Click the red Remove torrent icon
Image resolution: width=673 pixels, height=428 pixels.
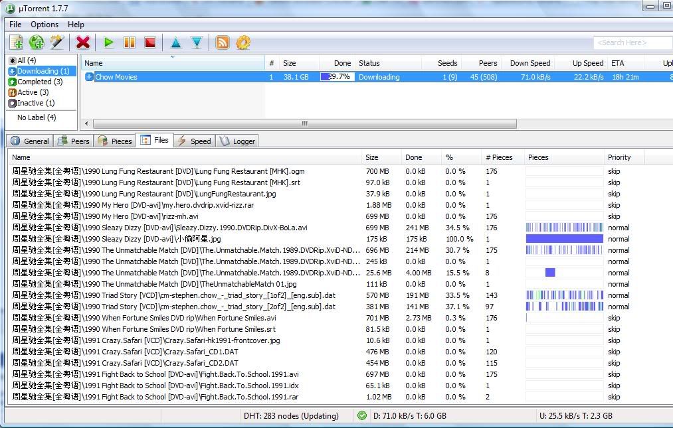coord(83,42)
